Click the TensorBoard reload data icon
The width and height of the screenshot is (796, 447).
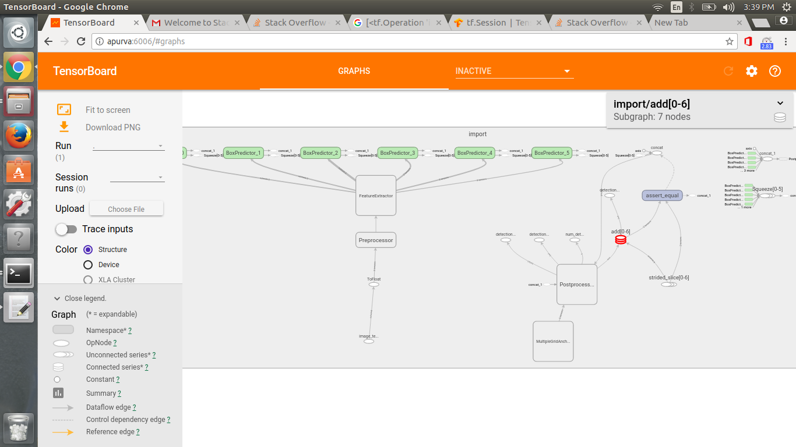click(x=728, y=71)
